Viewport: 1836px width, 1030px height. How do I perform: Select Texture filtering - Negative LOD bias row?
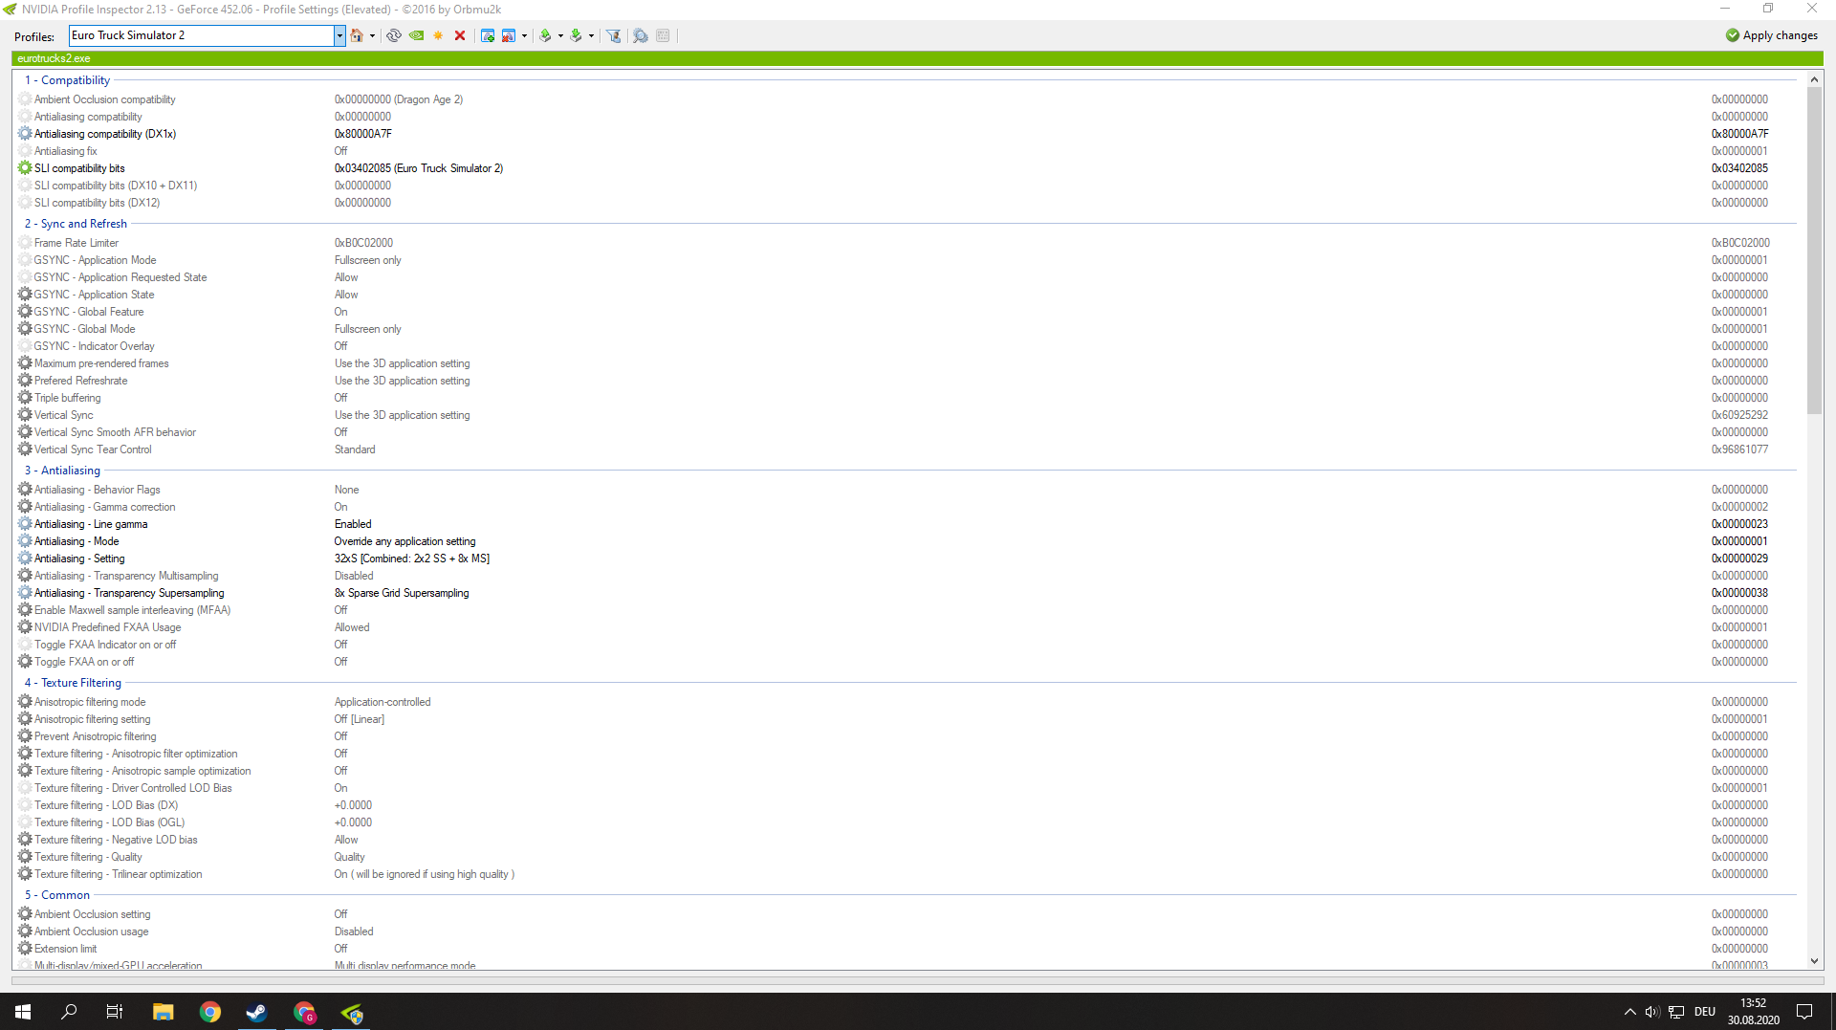coord(907,840)
